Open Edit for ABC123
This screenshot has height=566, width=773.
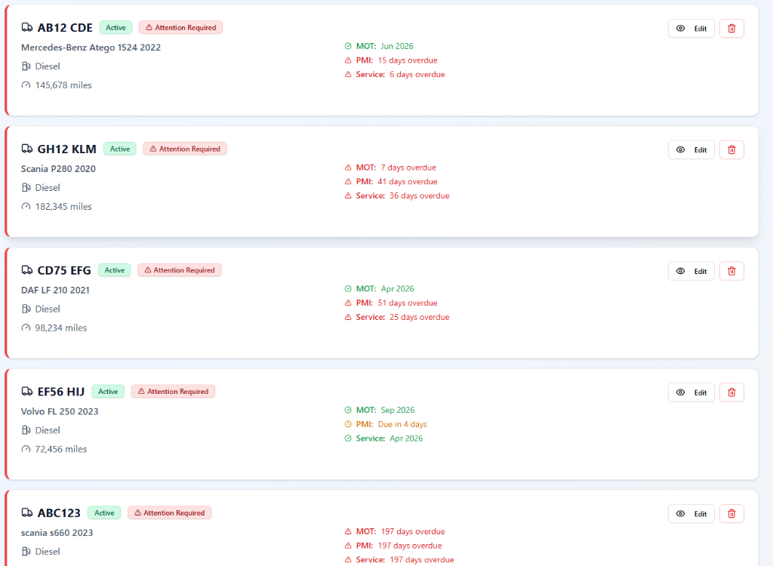(691, 513)
